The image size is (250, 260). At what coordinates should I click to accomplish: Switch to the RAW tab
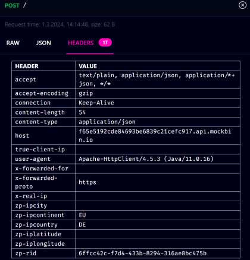coord(13,43)
